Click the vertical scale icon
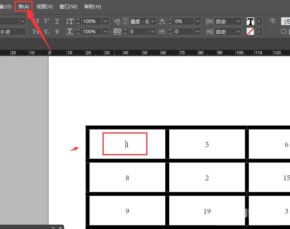This screenshot has width=290, height=229. coord(70,21)
